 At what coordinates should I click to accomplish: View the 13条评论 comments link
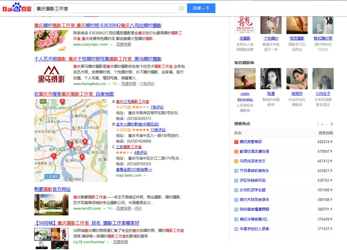click(158, 130)
